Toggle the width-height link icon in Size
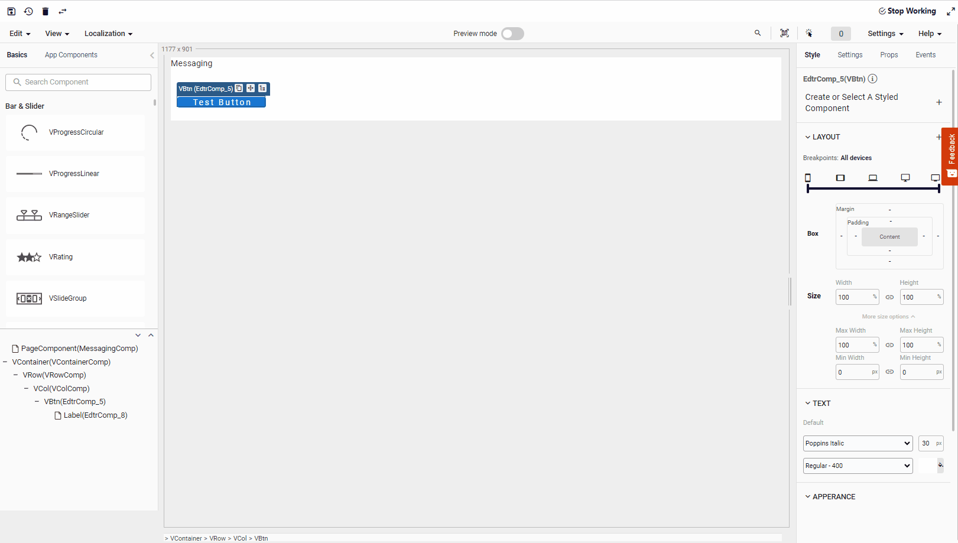Screen dimensions: 958x543 pos(889,297)
